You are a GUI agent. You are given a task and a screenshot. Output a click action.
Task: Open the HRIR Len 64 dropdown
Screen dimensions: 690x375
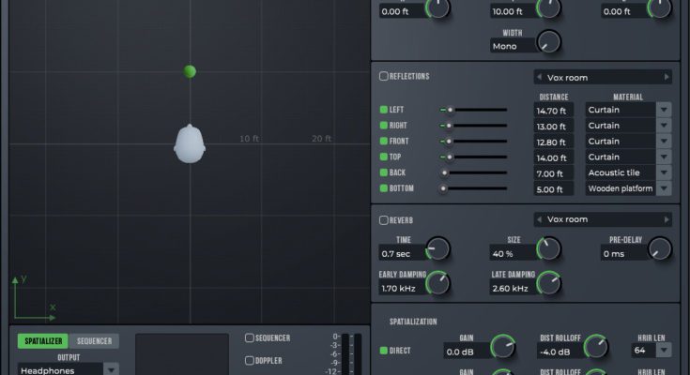664,350
